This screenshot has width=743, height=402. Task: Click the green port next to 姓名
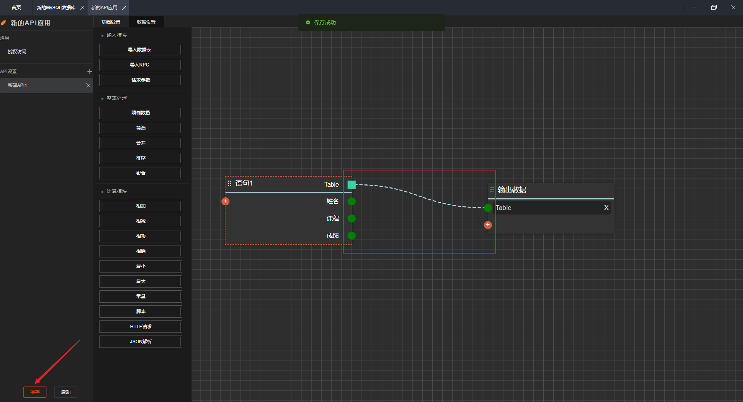coord(351,201)
